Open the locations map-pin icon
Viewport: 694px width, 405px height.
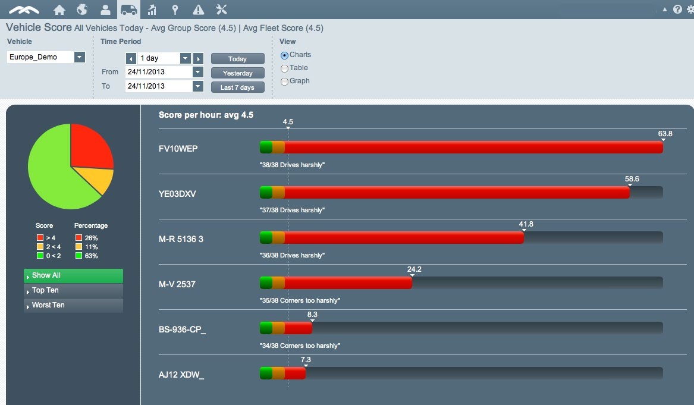click(x=174, y=9)
